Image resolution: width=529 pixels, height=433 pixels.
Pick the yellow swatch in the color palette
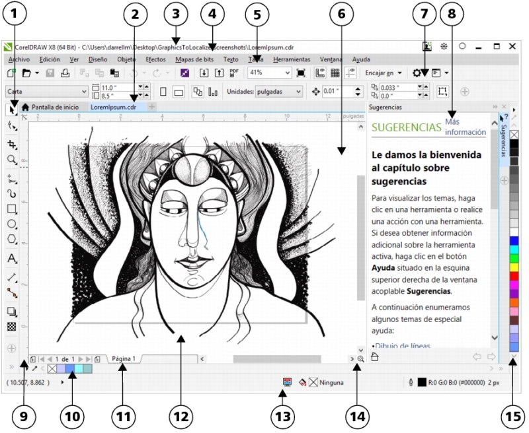click(514, 266)
